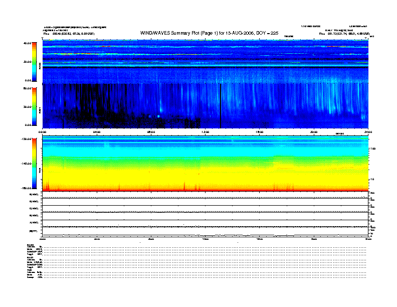Click the 20.00 label on RAD2 color bar
This screenshot has width=397, height=307.
click(28, 62)
